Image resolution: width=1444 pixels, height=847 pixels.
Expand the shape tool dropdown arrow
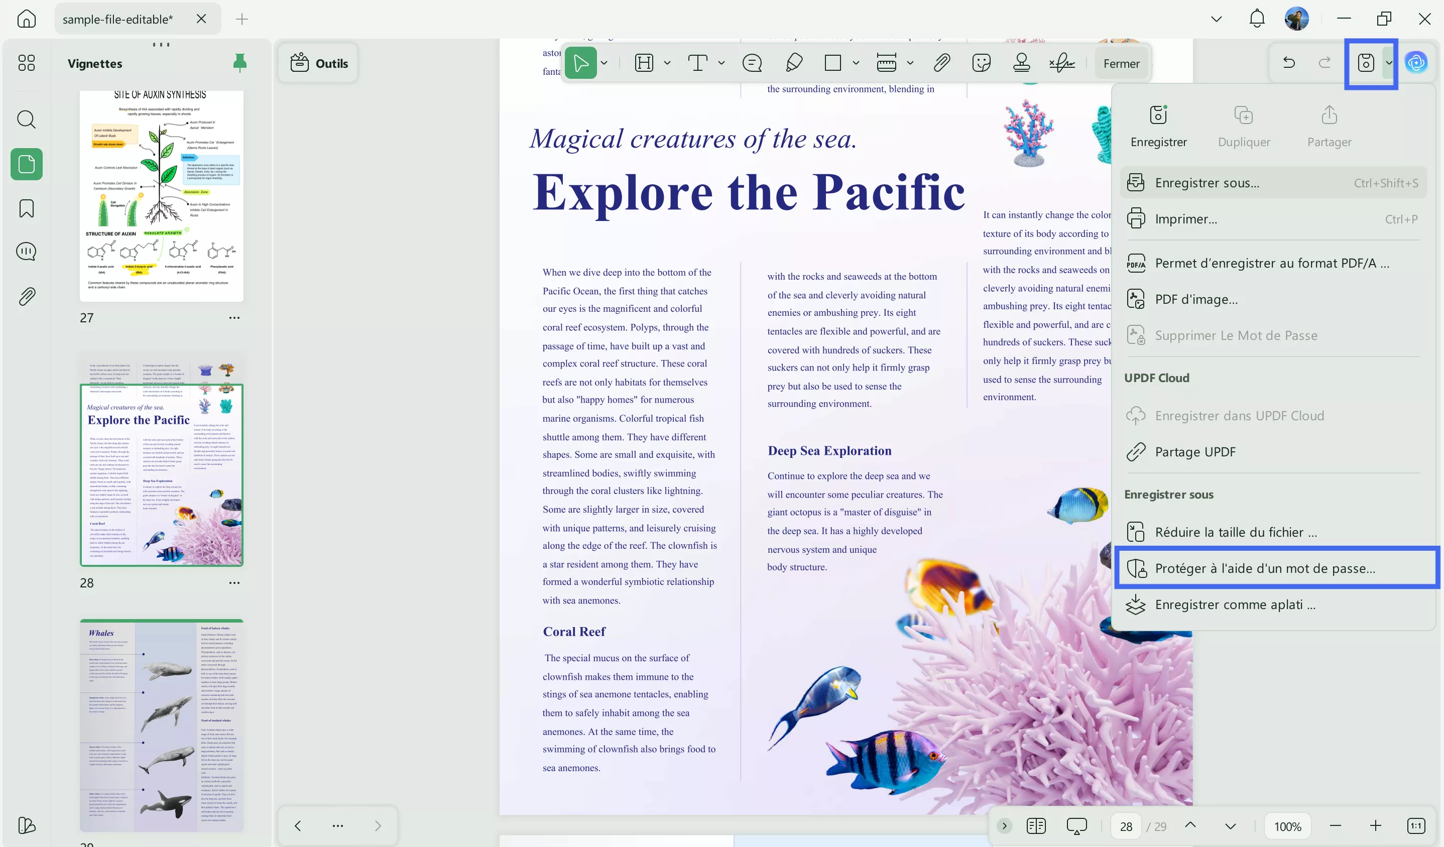(856, 62)
